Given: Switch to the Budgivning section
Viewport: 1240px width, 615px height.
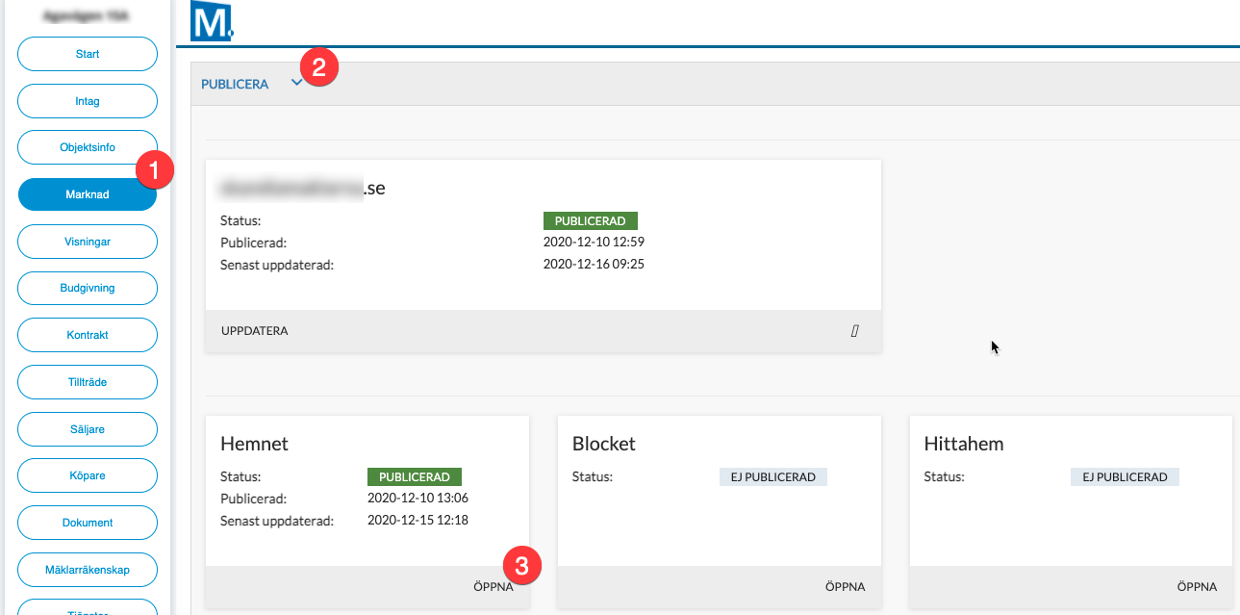Looking at the screenshot, I should (88, 288).
